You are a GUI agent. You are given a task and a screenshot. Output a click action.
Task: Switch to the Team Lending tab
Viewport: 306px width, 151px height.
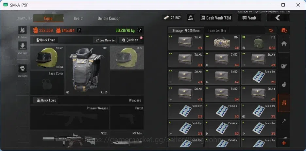pyautogui.click(x=217, y=31)
